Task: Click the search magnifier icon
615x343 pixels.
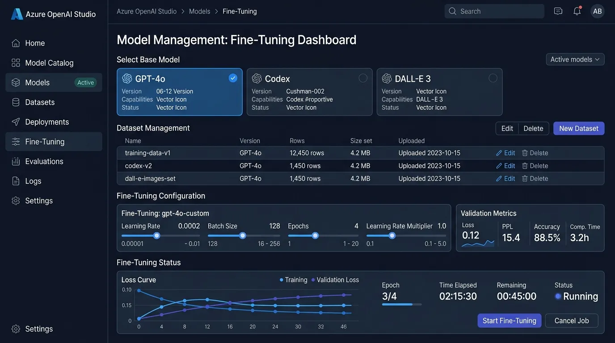Action: [452, 11]
